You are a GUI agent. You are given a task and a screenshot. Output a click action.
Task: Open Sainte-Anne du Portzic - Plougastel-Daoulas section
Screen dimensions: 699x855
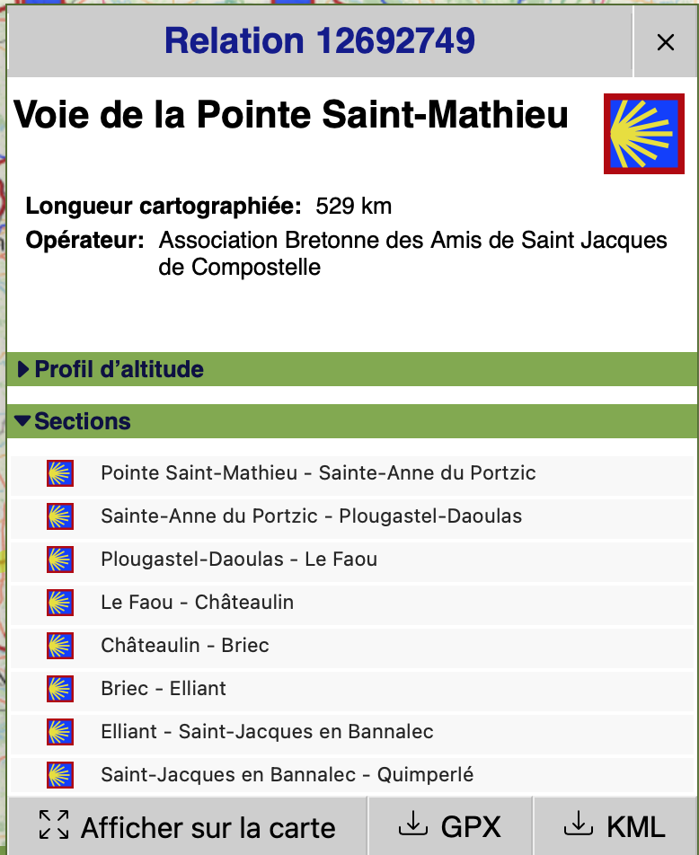(311, 516)
